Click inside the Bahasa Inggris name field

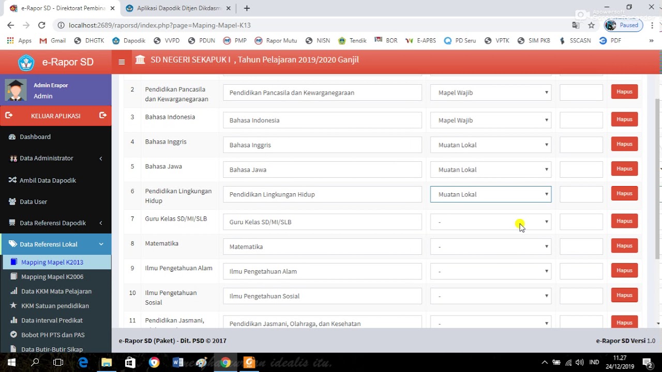(322, 145)
